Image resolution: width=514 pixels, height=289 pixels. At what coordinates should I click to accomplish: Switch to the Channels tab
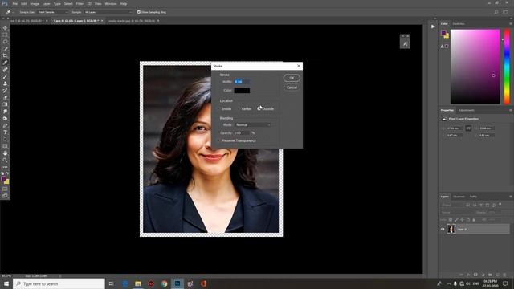(x=459, y=197)
